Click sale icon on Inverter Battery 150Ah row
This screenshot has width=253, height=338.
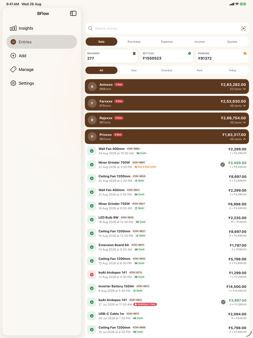click(92, 289)
